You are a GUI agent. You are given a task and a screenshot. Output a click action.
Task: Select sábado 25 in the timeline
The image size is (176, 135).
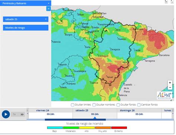[82, 111]
